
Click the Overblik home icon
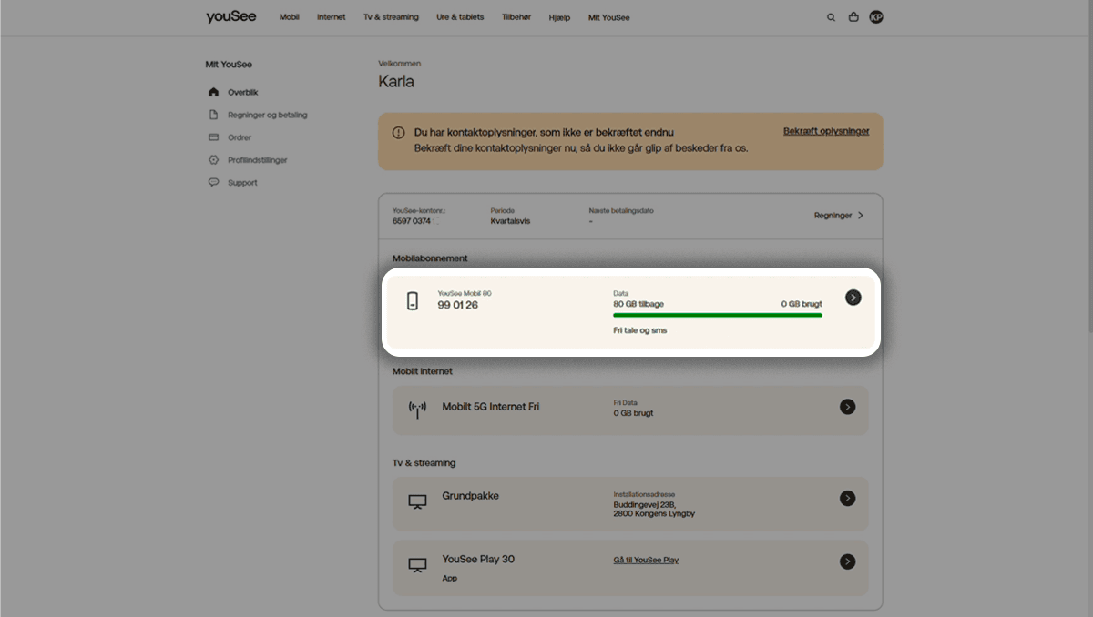point(213,92)
